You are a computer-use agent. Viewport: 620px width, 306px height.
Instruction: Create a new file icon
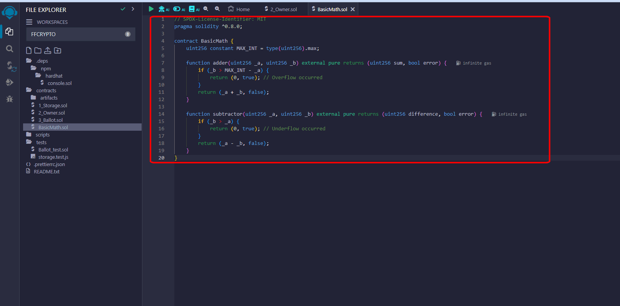[x=29, y=50]
